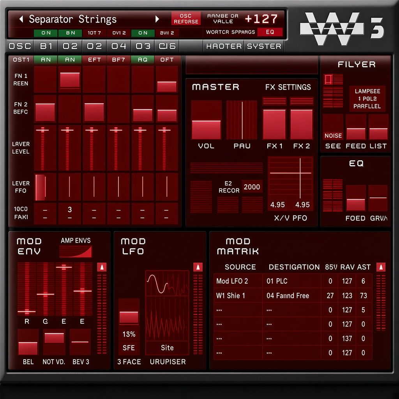Click the red EQ button beside WORTCR SPPARGS
The image size is (399, 399).
270,32
